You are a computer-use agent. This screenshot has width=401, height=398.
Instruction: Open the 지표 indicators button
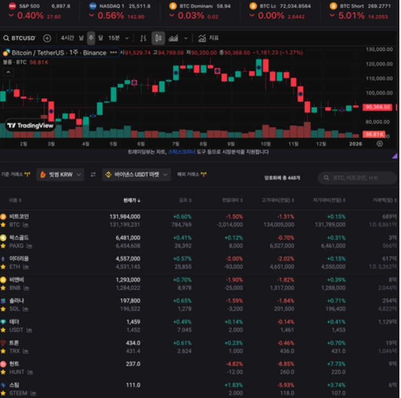(x=209, y=38)
